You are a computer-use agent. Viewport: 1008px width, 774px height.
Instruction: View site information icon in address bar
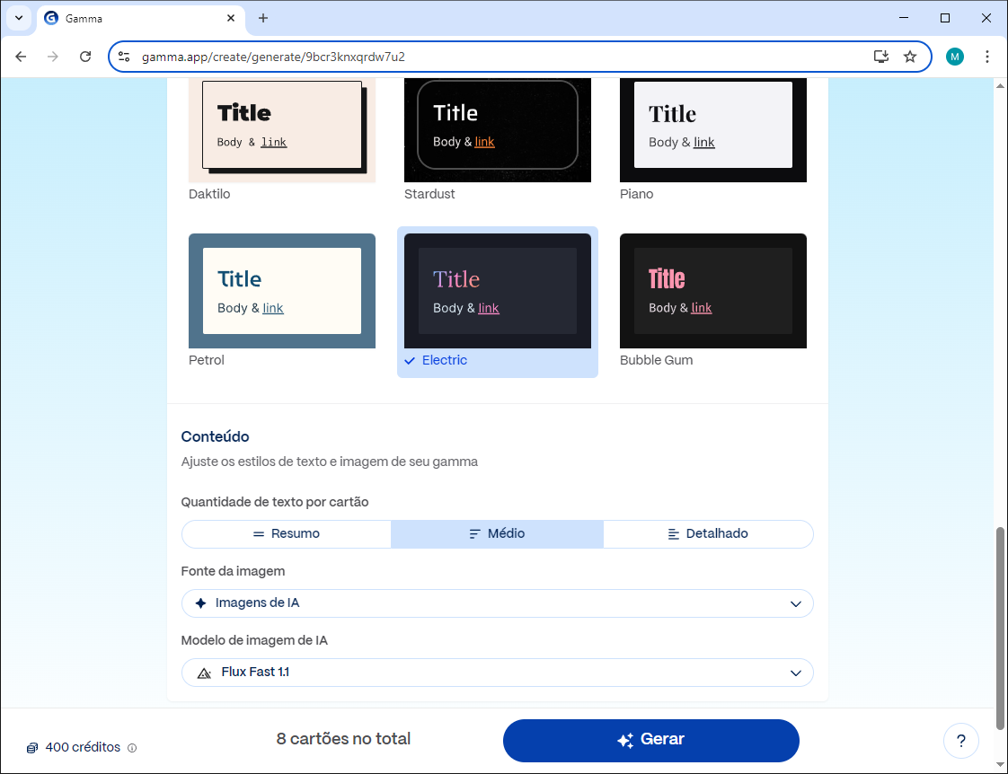point(125,57)
